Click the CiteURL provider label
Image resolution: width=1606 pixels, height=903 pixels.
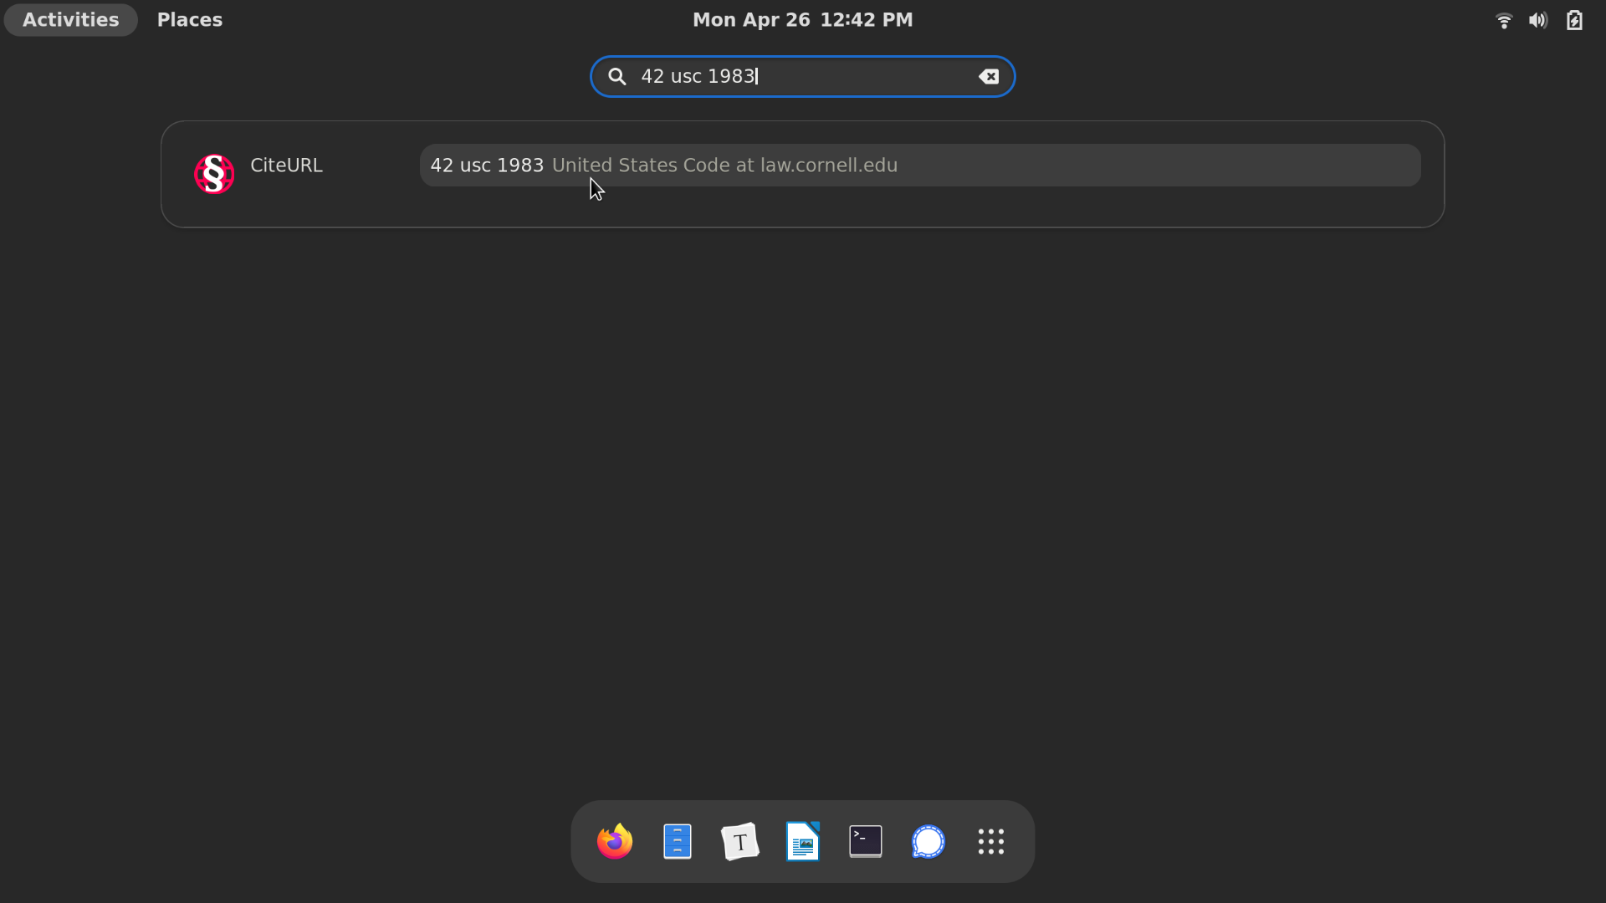point(286,166)
